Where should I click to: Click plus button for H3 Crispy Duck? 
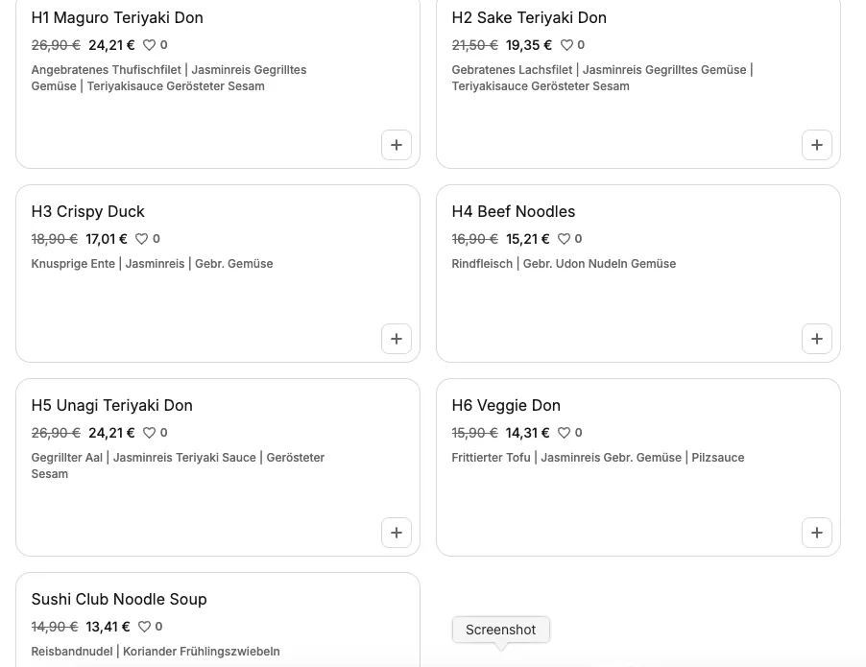(x=397, y=339)
